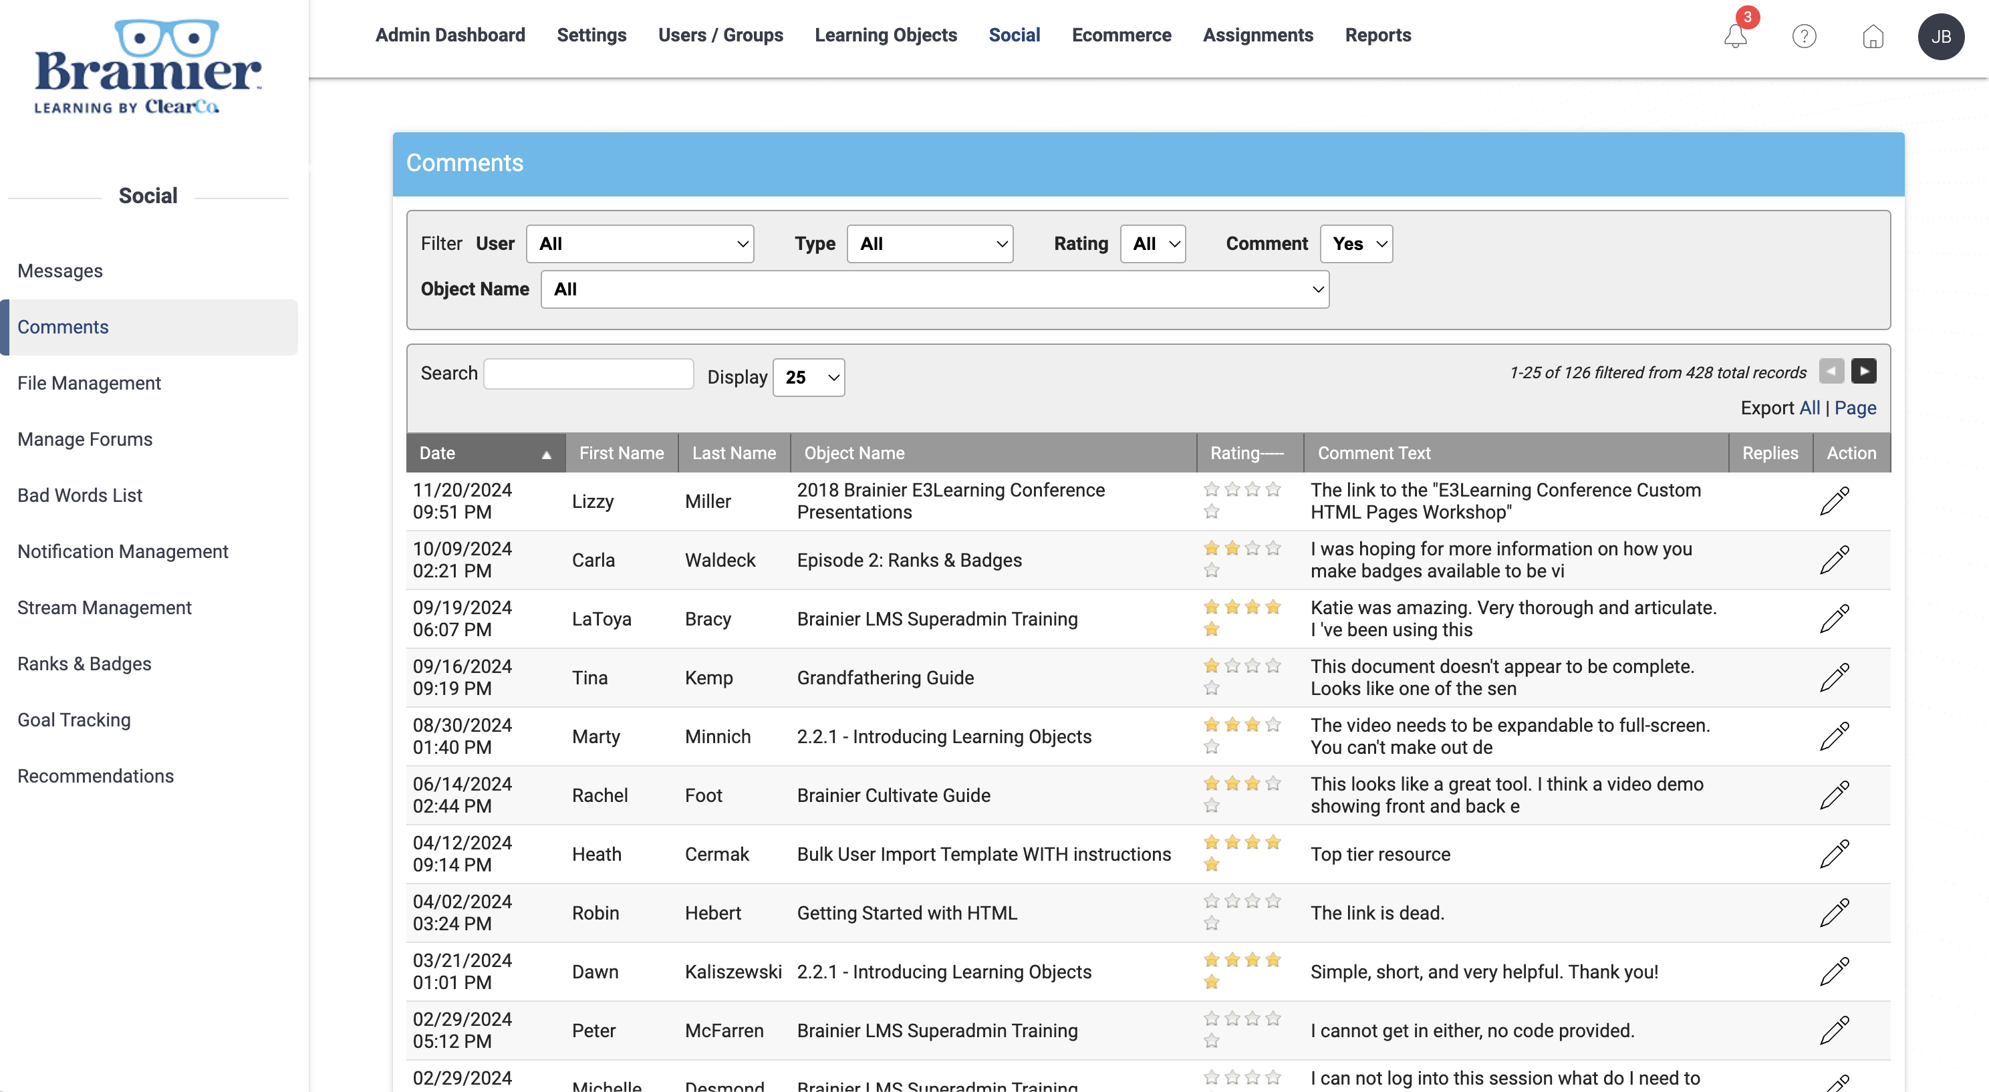Go to previous page of records
The image size is (1989, 1092).
point(1831,372)
